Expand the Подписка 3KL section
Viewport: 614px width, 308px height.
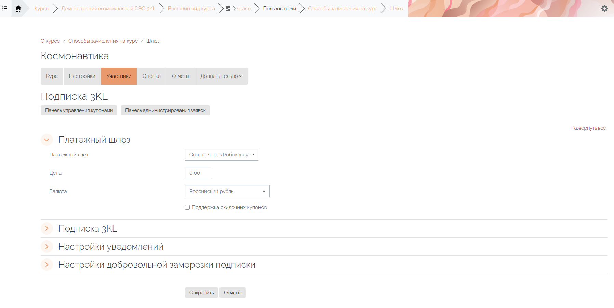point(47,228)
